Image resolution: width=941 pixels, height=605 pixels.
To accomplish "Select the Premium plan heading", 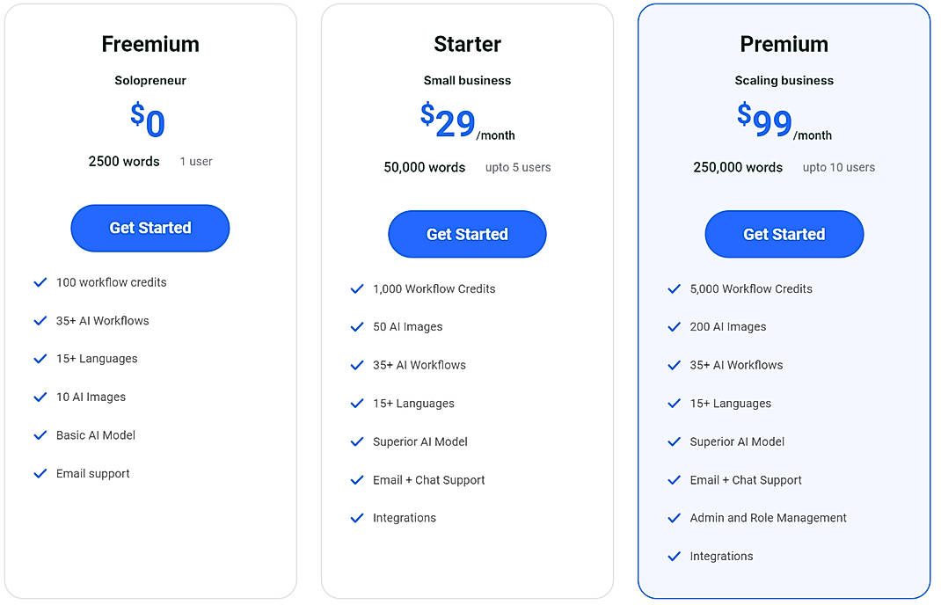I will (784, 44).
